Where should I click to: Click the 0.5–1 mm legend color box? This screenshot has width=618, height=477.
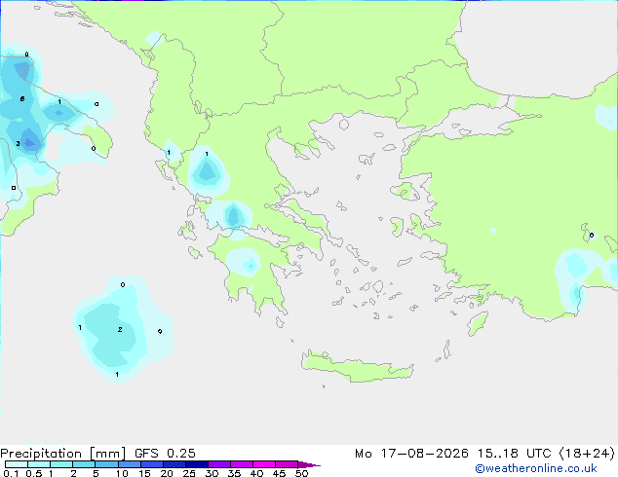pyautogui.click(x=39, y=464)
